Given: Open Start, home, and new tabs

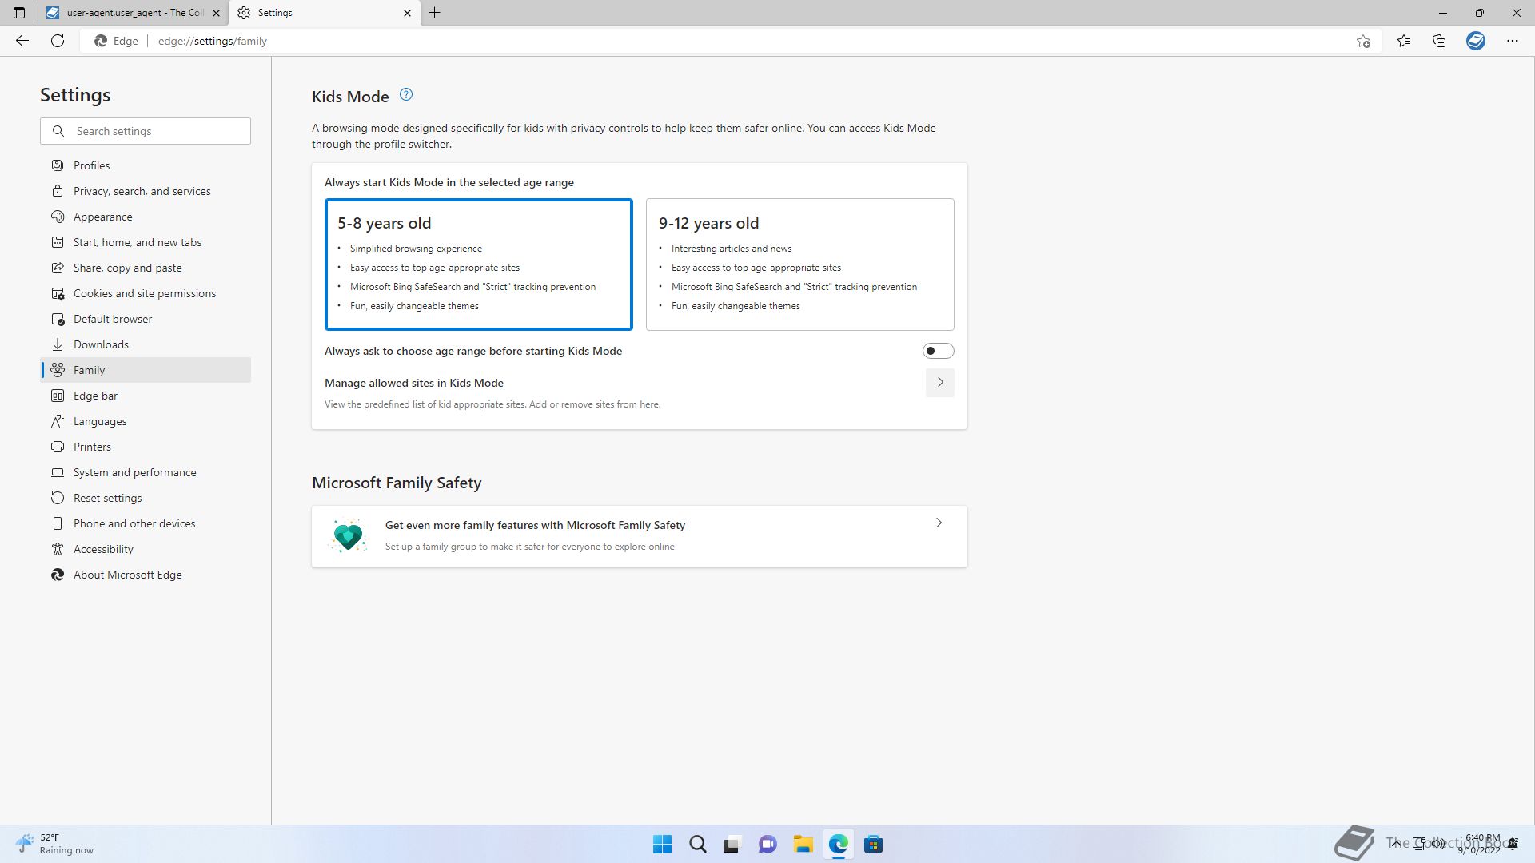Looking at the screenshot, I should (x=146, y=242).
